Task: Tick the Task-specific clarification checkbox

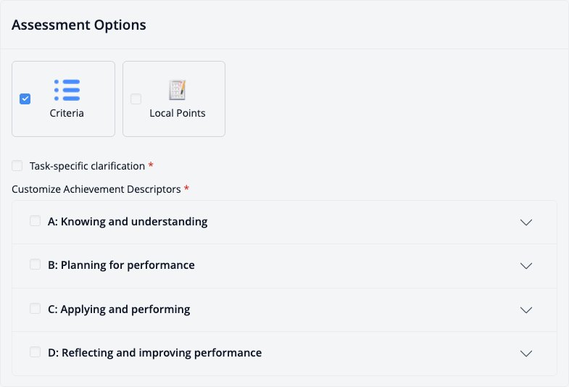Action: pos(17,166)
